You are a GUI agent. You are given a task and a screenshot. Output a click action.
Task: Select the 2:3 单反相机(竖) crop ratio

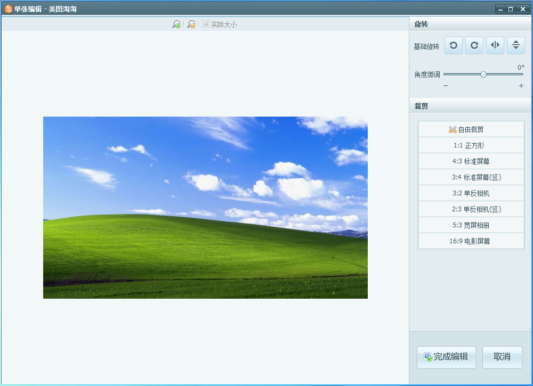point(471,209)
